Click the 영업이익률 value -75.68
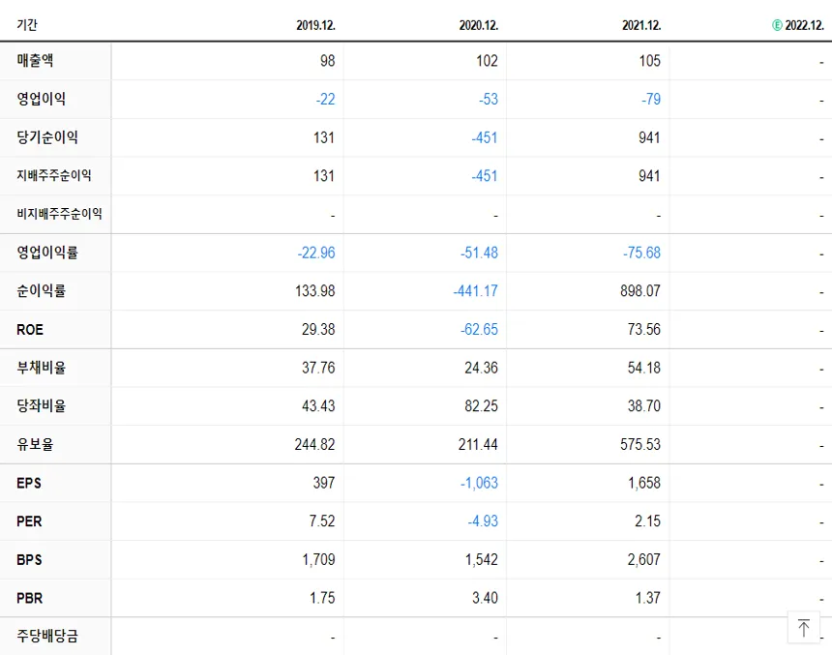The image size is (832, 655). [642, 253]
